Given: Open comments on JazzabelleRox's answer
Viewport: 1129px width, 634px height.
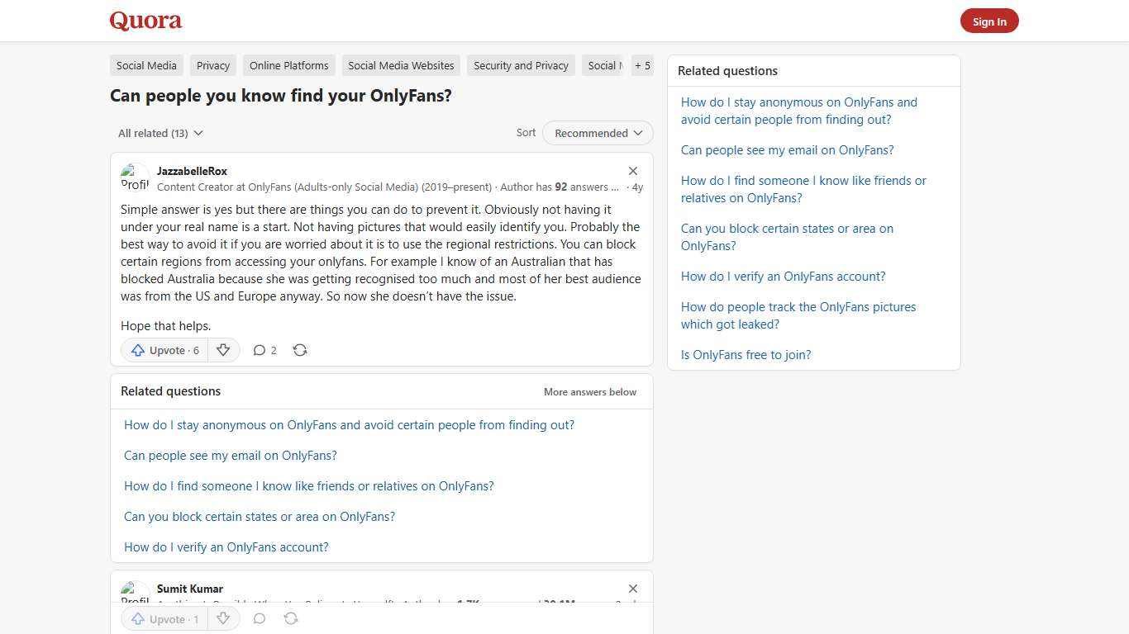Looking at the screenshot, I should 264,350.
